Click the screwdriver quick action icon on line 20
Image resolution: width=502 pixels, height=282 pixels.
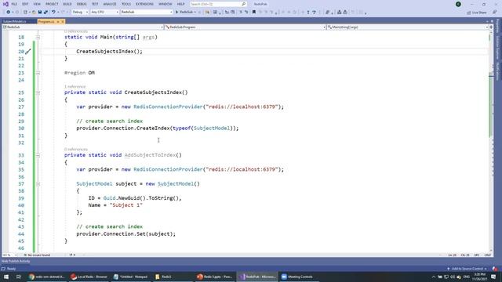tap(28, 52)
